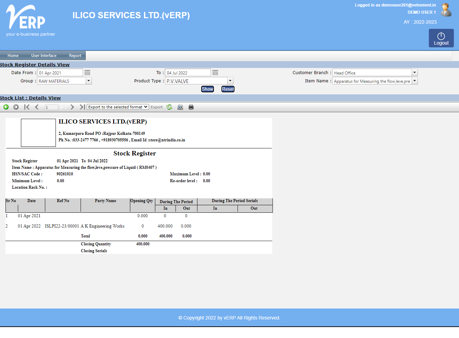Click the Party Name column header
This screenshot has width=459, height=338.
pyautogui.click(x=106, y=201)
